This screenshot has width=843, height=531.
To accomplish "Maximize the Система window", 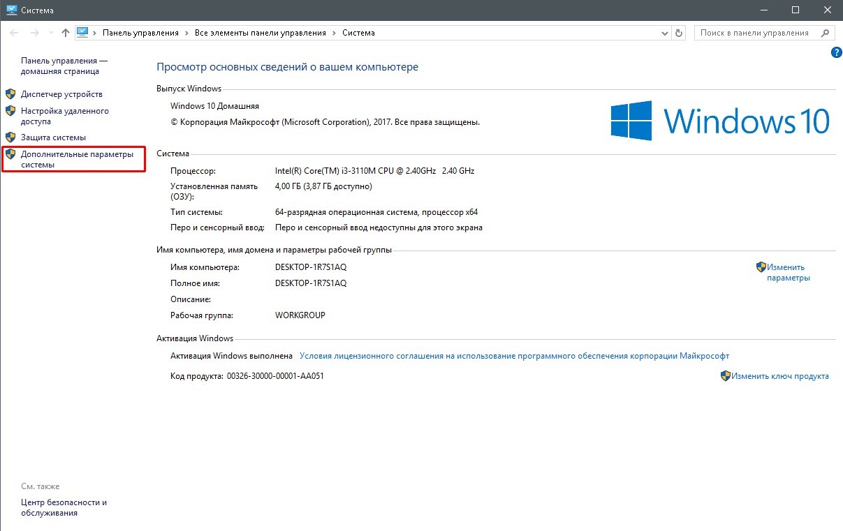I will 796,10.
